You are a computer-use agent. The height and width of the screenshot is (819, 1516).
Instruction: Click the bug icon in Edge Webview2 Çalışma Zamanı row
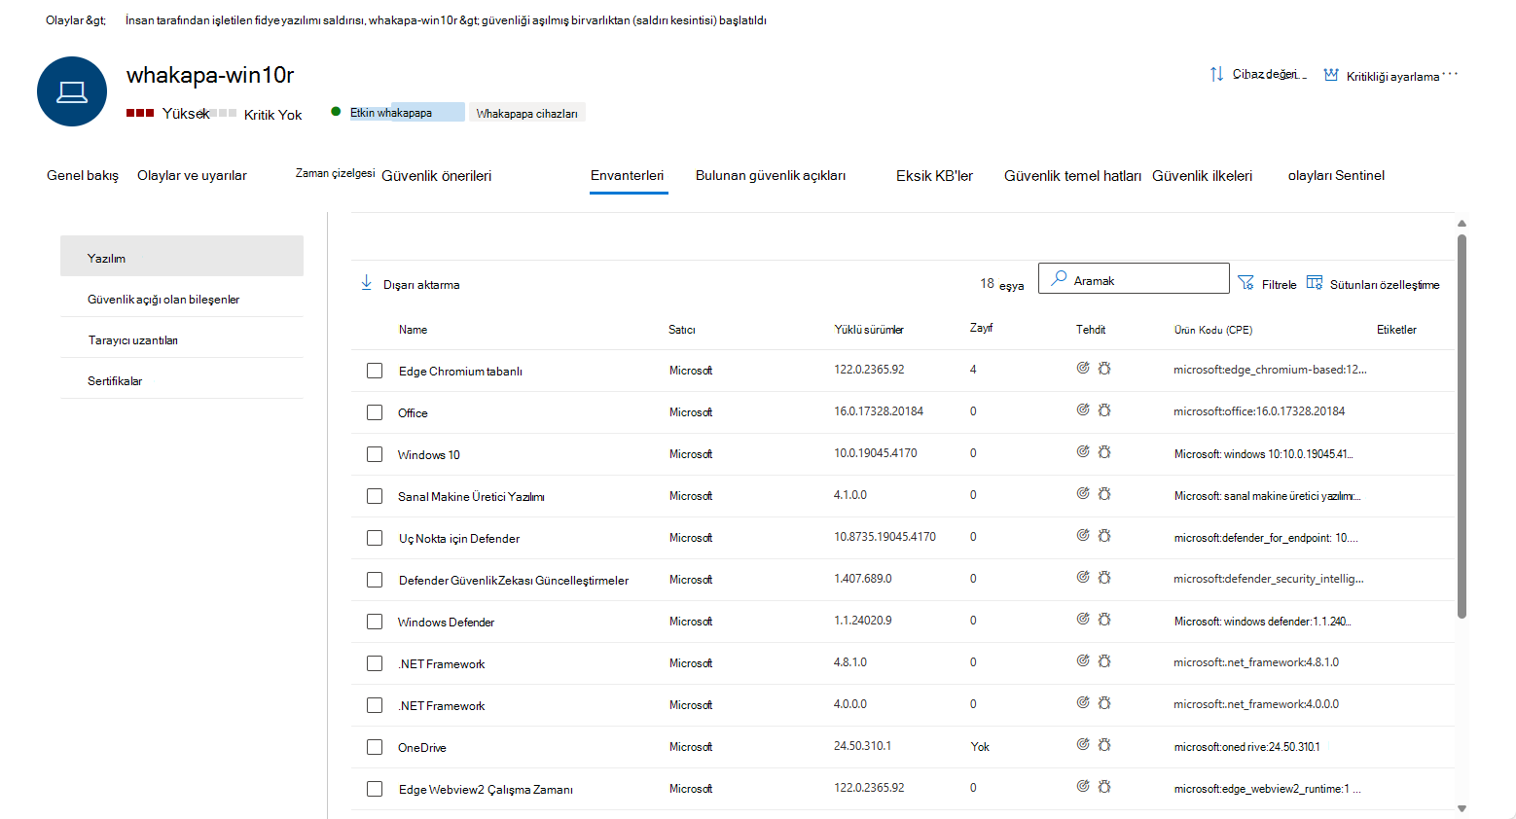pos(1104,786)
